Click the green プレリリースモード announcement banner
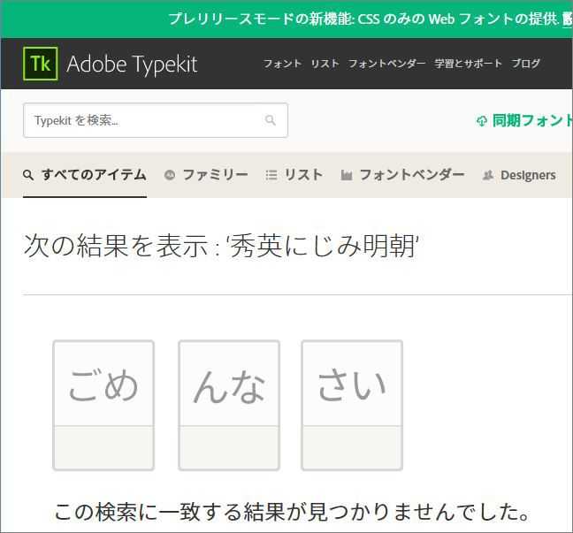The image size is (573, 533). point(354,19)
